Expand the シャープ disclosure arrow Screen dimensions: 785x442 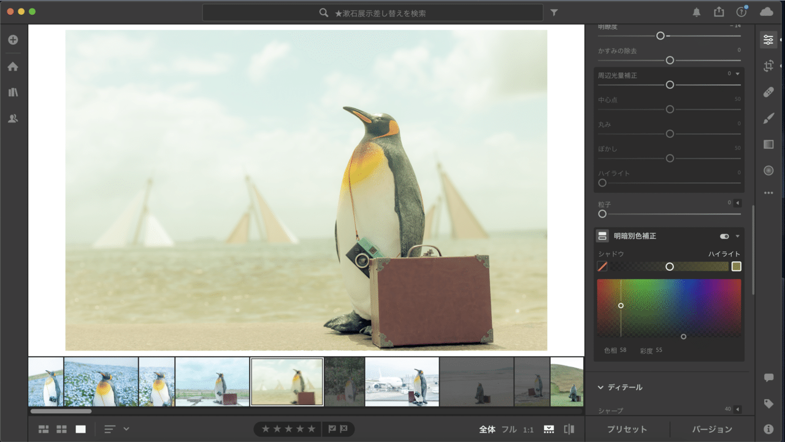click(x=738, y=410)
